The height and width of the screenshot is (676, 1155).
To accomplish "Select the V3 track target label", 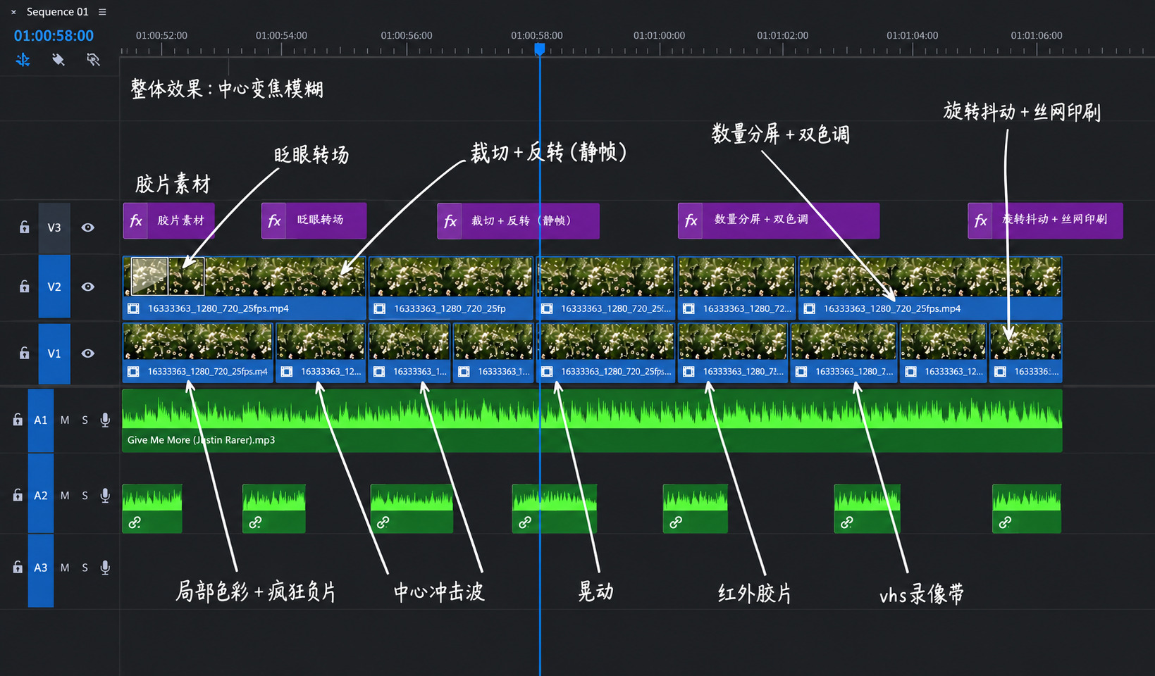I will (54, 227).
